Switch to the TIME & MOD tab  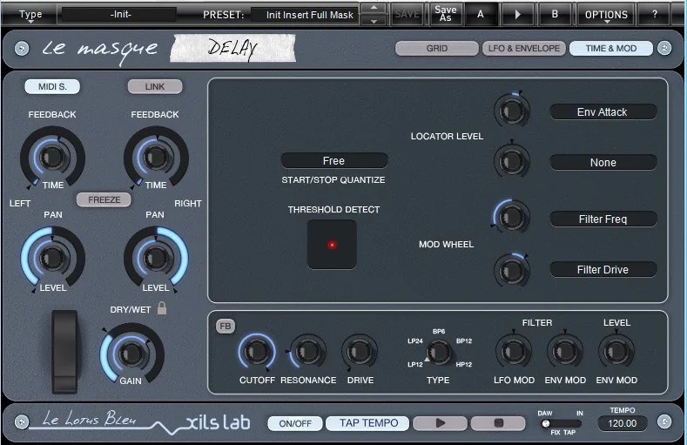(x=610, y=48)
